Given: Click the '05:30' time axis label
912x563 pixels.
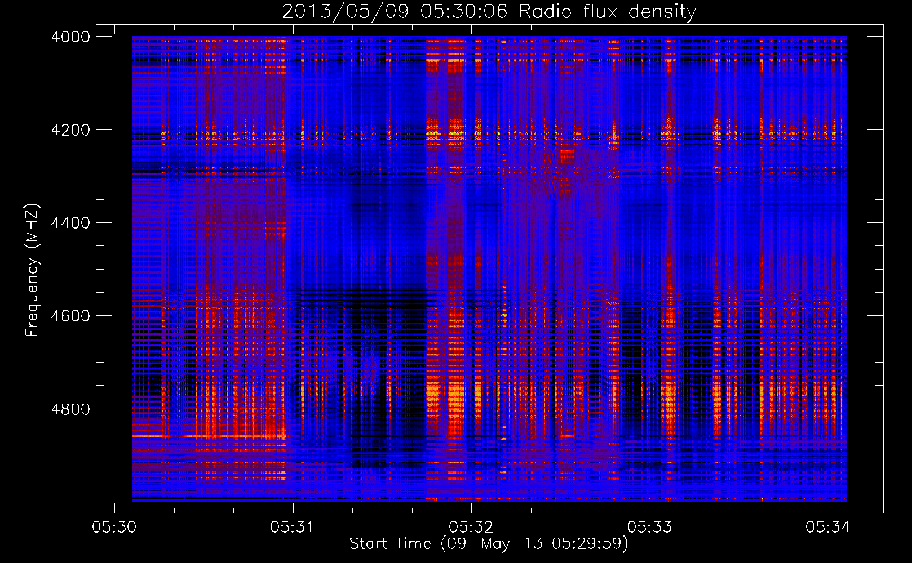Looking at the screenshot, I should (114, 527).
